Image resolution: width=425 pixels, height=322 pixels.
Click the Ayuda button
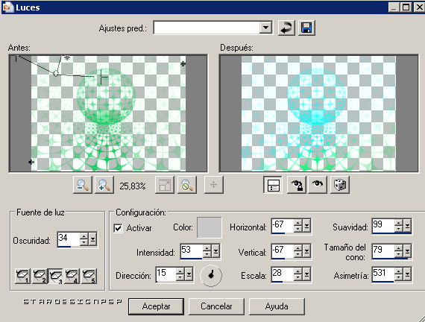277,306
